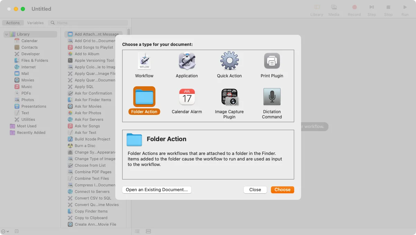Viewport: 416px width, 235px height.
Task: Toggle the description pane view at bottom right
Action: point(148,231)
